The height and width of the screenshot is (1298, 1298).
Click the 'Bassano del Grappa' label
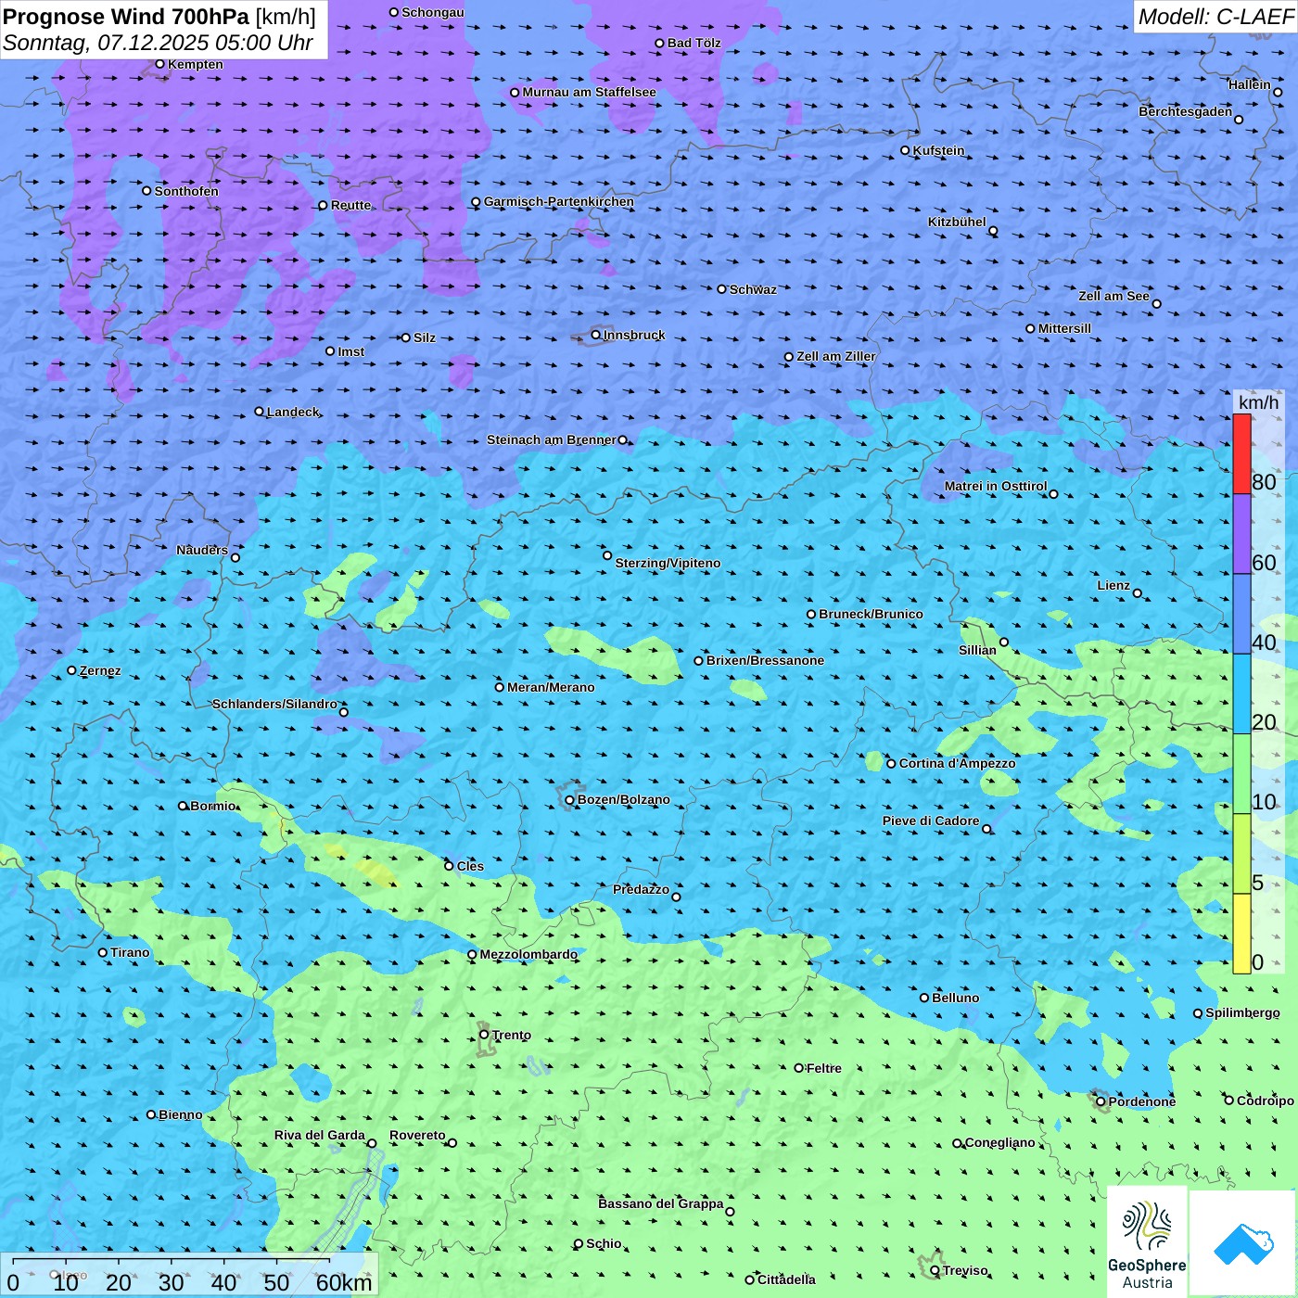661,1203
